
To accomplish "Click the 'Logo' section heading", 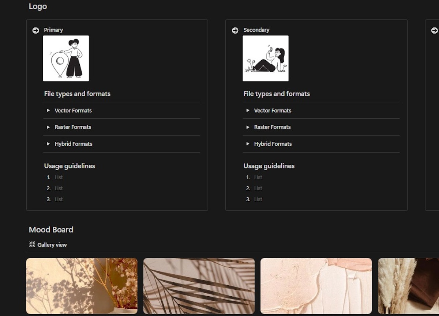I will pos(38,6).
